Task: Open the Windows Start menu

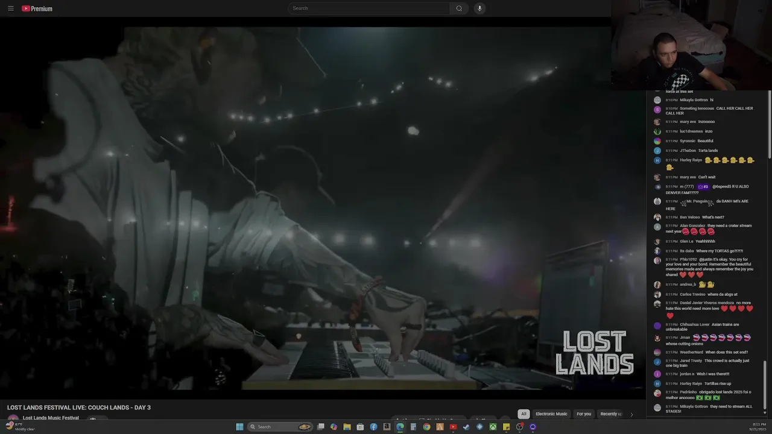Action: [239, 427]
